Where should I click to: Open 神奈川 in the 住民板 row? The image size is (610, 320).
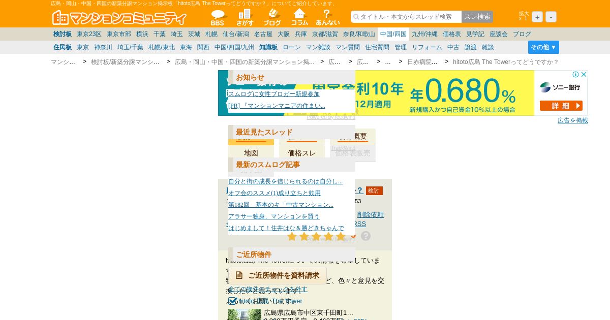[x=103, y=47]
